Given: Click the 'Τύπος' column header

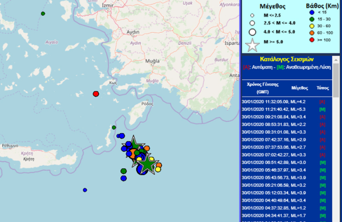Looking at the screenshot, I should point(322,88).
